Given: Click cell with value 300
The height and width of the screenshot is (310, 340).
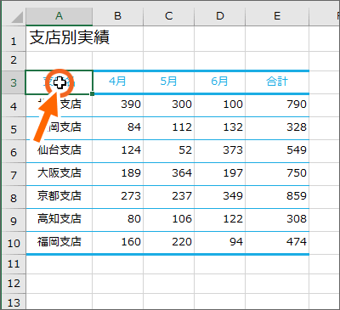Looking at the screenshot, I should pos(169,105).
